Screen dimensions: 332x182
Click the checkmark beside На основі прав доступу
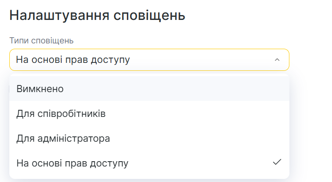277,163
